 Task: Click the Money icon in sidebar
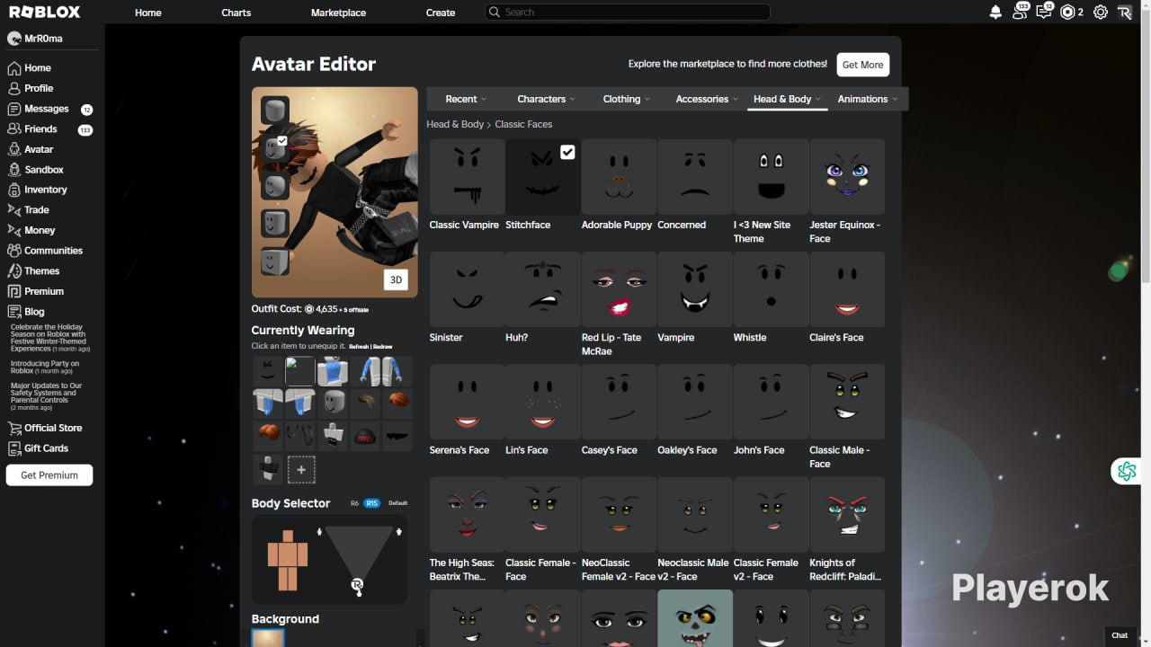(x=14, y=230)
